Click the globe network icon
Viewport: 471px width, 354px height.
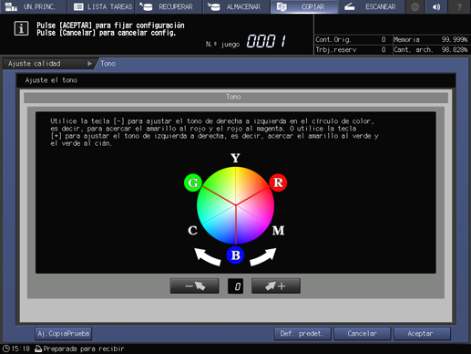click(x=415, y=6)
